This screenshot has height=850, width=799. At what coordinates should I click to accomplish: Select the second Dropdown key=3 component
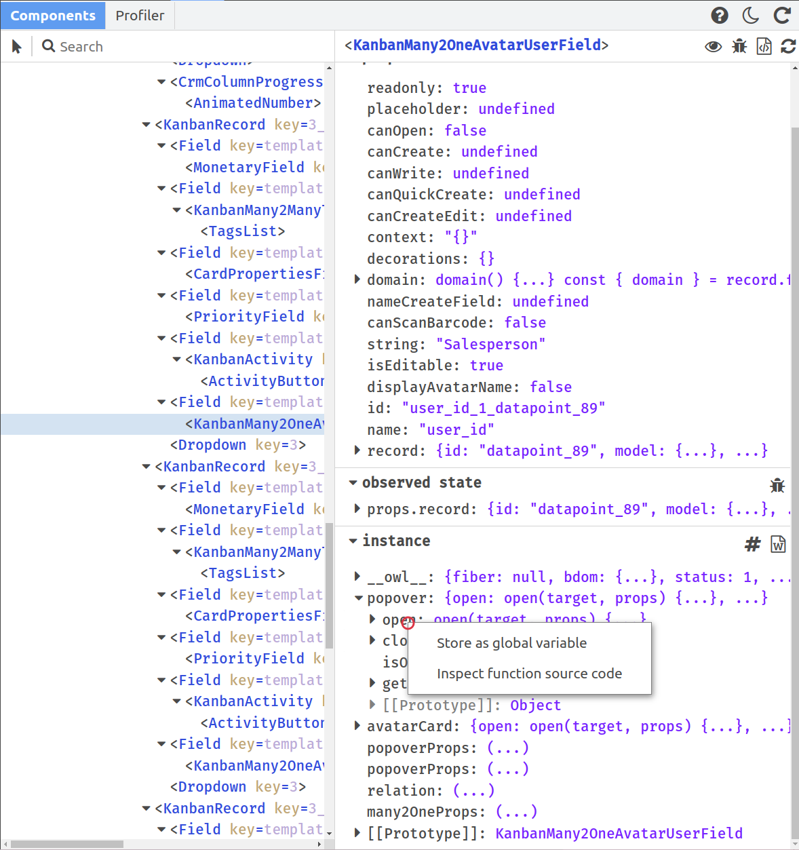(x=238, y=787)
